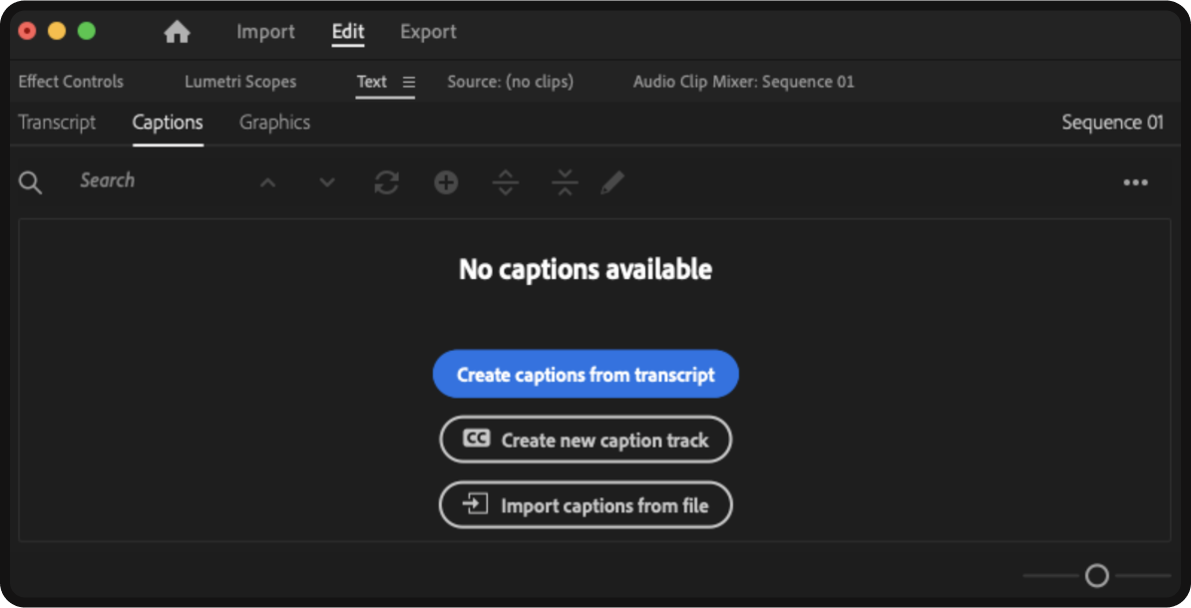Switch to the Transcript tab
This screenshot has width=1191, height=608.
pyautogui.click(x=57, y=123)
